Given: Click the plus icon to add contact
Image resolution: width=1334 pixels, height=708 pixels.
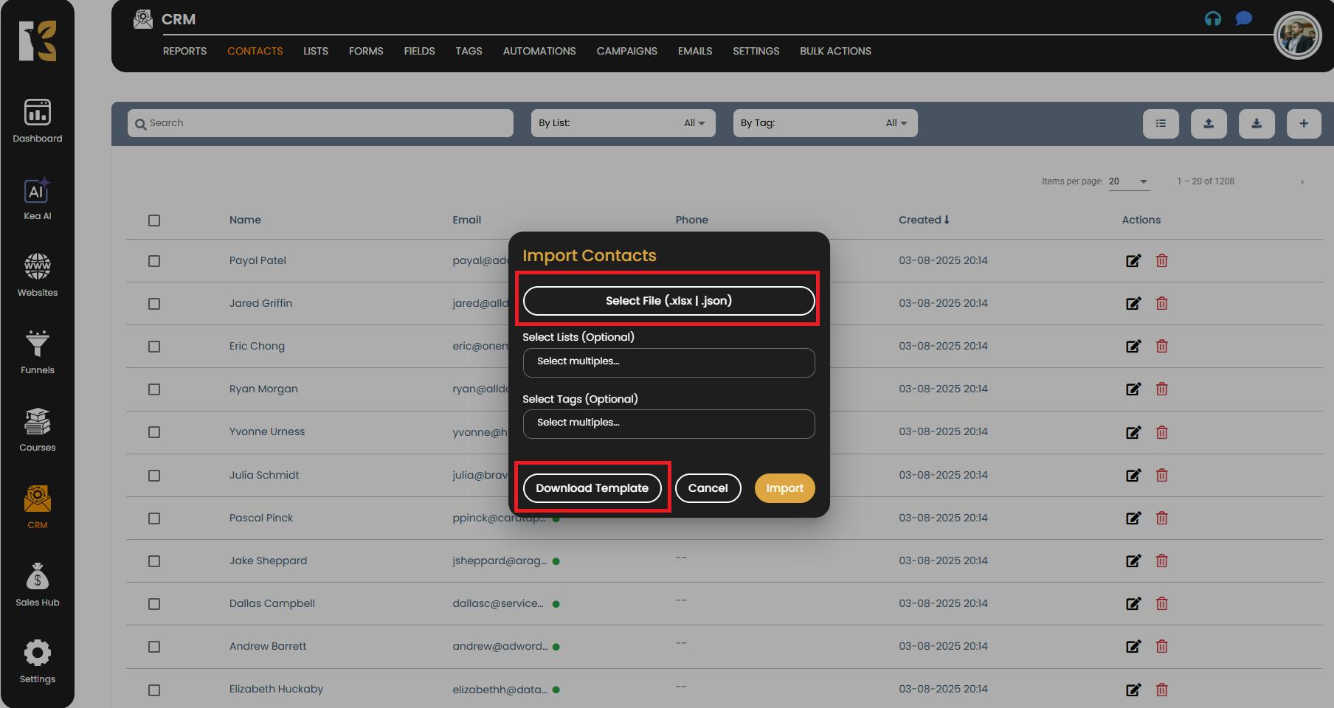Looking at the screenshot, I should (x=1303, y=124).
